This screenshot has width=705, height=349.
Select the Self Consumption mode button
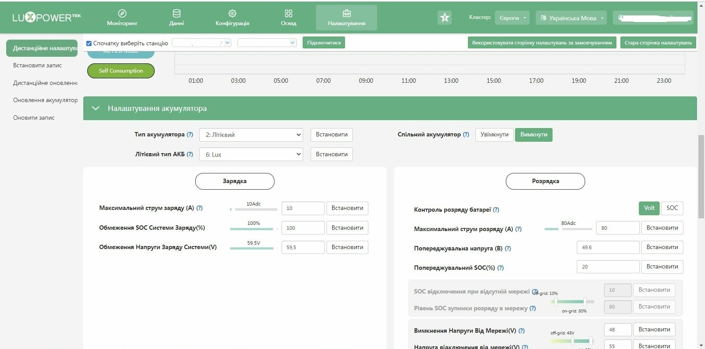[x=121, y=71]
